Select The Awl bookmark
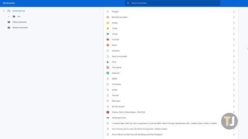This screenshot has width=248, height=139. coord(115,95)
